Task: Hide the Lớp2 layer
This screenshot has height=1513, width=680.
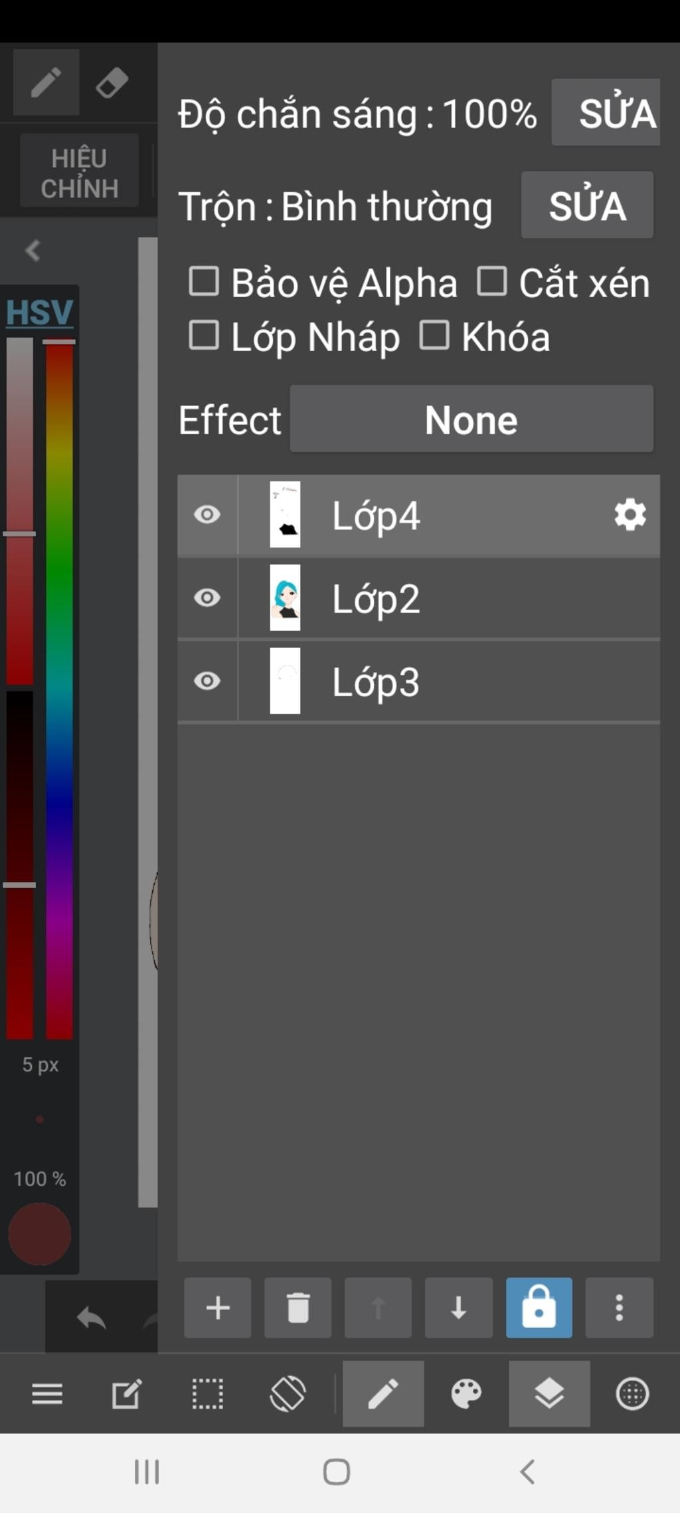Action: 207,598
